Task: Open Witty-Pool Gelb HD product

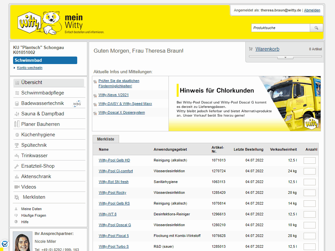Action: pos(114,160)
